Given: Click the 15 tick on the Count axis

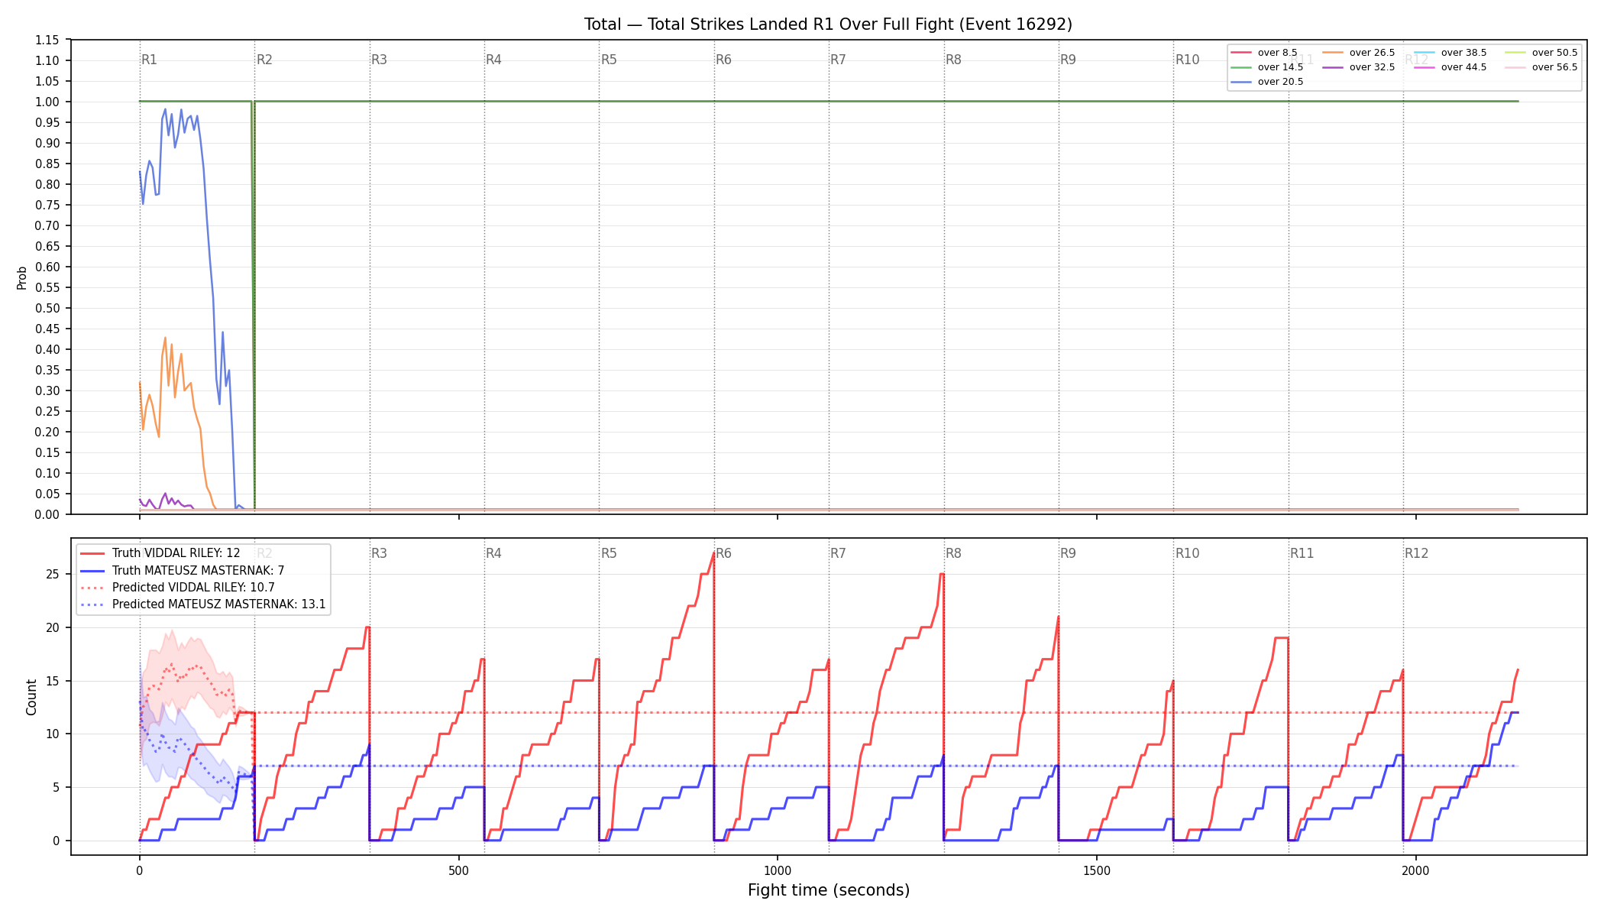Looking at the screenshot, I should pos(53,681).
